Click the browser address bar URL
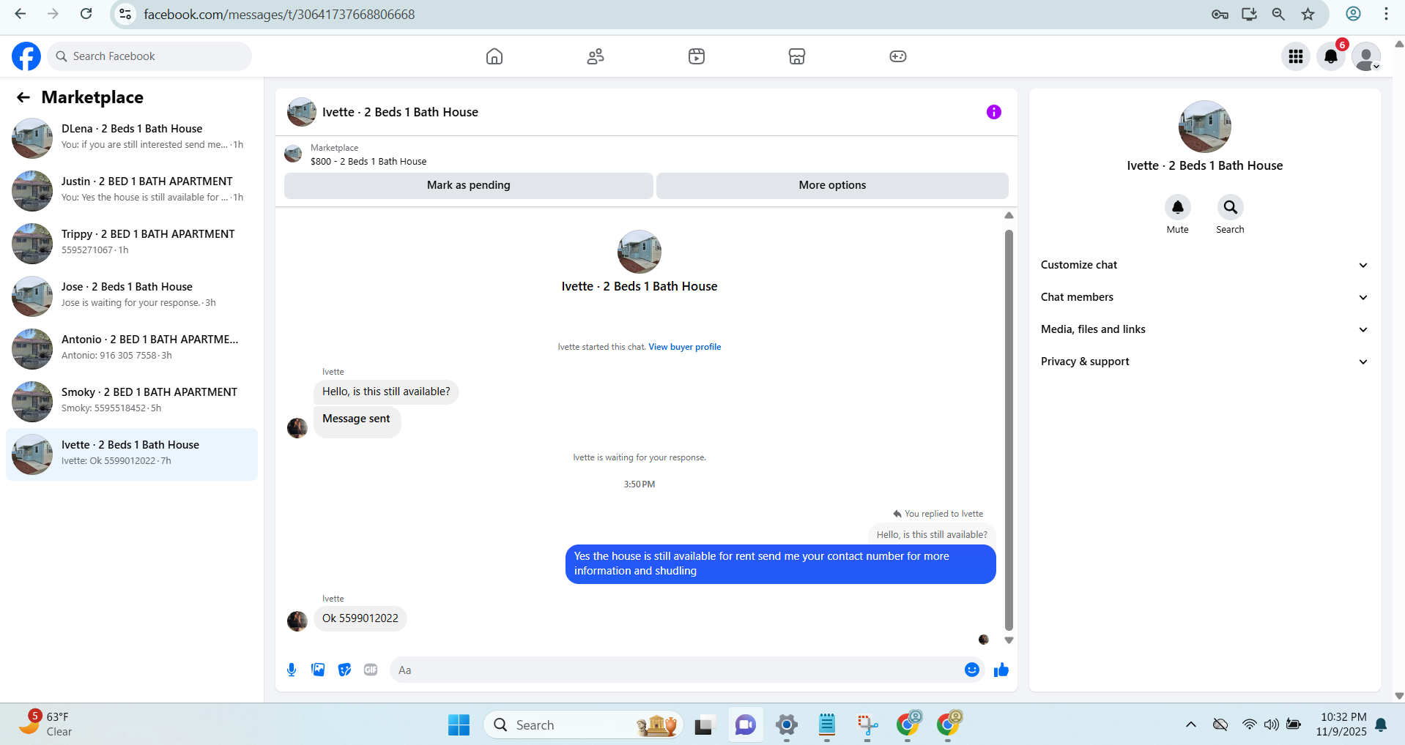Viewport: 1405px width, 745px height. click(279, 15)
